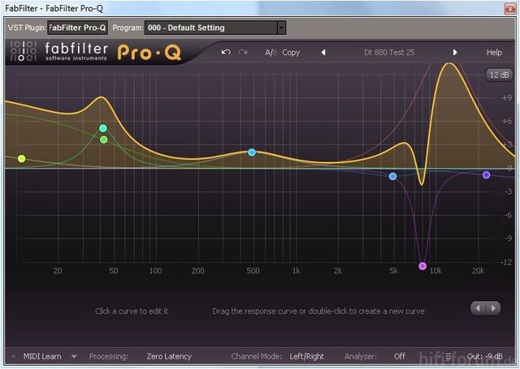Expand the MIDI Learn dropdown arrow
520x369 pixels.
click(74, 356)
